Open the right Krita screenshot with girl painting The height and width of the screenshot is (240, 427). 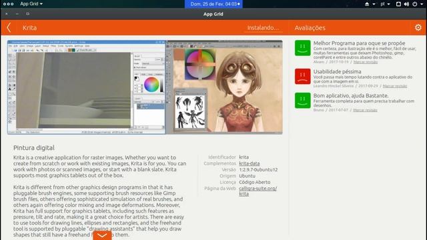[x=224, y=87]
